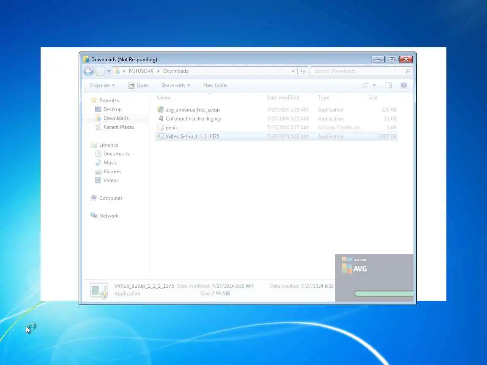Select Downloads in the address breadcrumb
The height and width of the screenshot is (365, 487).
(175, 71)
